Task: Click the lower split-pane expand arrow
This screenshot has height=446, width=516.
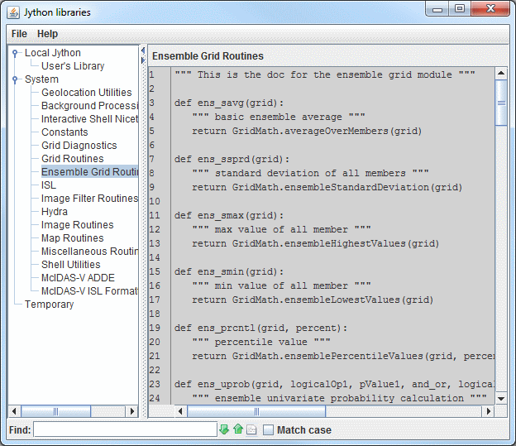Action: [x=143, y=60]
